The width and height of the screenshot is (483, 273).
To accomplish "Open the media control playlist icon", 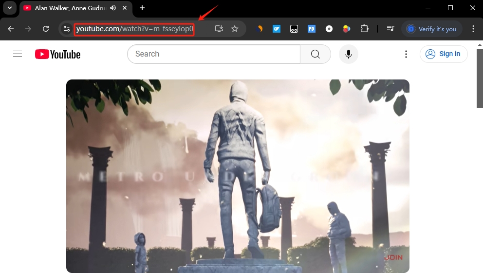I will tap(390, 29).
